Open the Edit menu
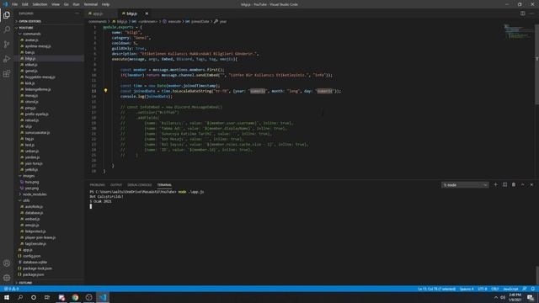This screenshot has height=303, width=539. [25, 4]
